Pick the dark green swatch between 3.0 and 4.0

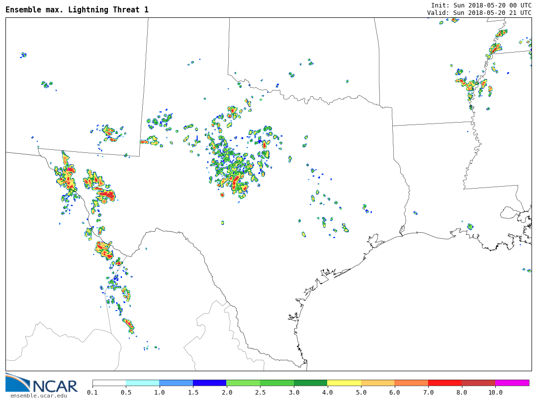click(310, 383)
